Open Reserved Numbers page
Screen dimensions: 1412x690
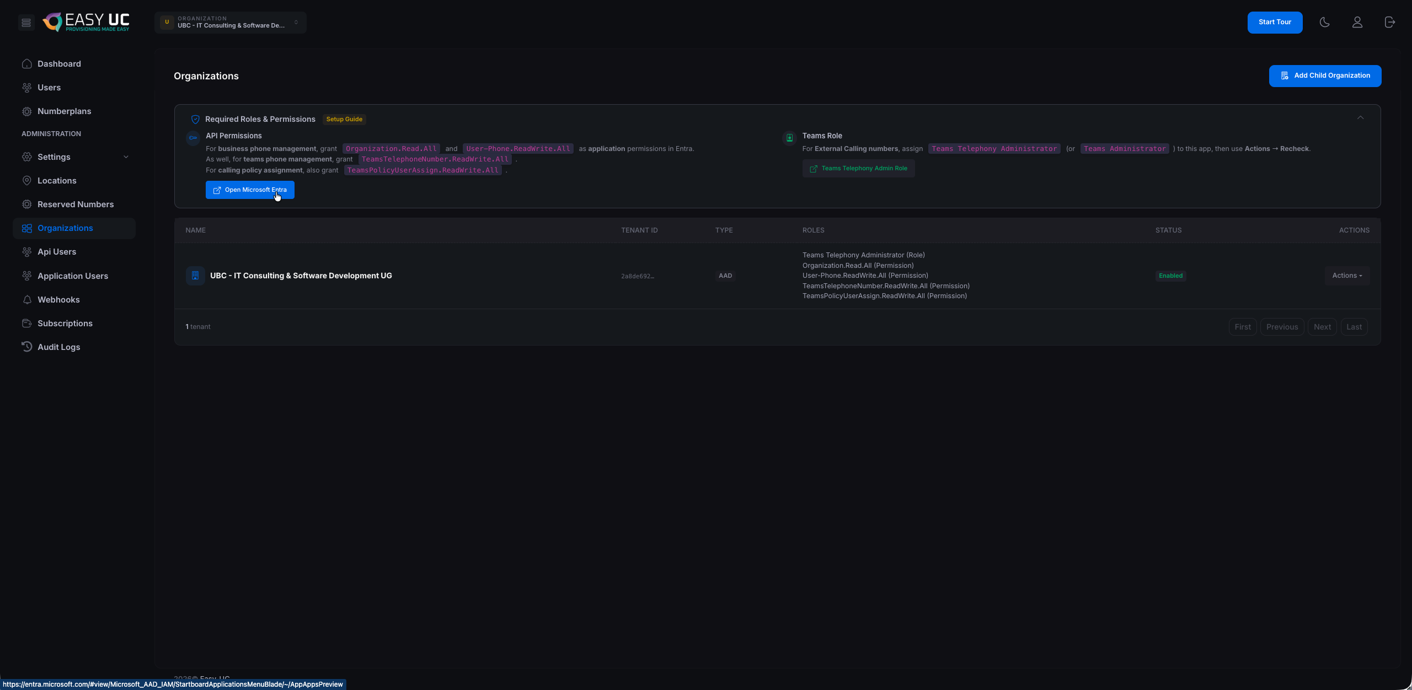(x=76, y=204)
